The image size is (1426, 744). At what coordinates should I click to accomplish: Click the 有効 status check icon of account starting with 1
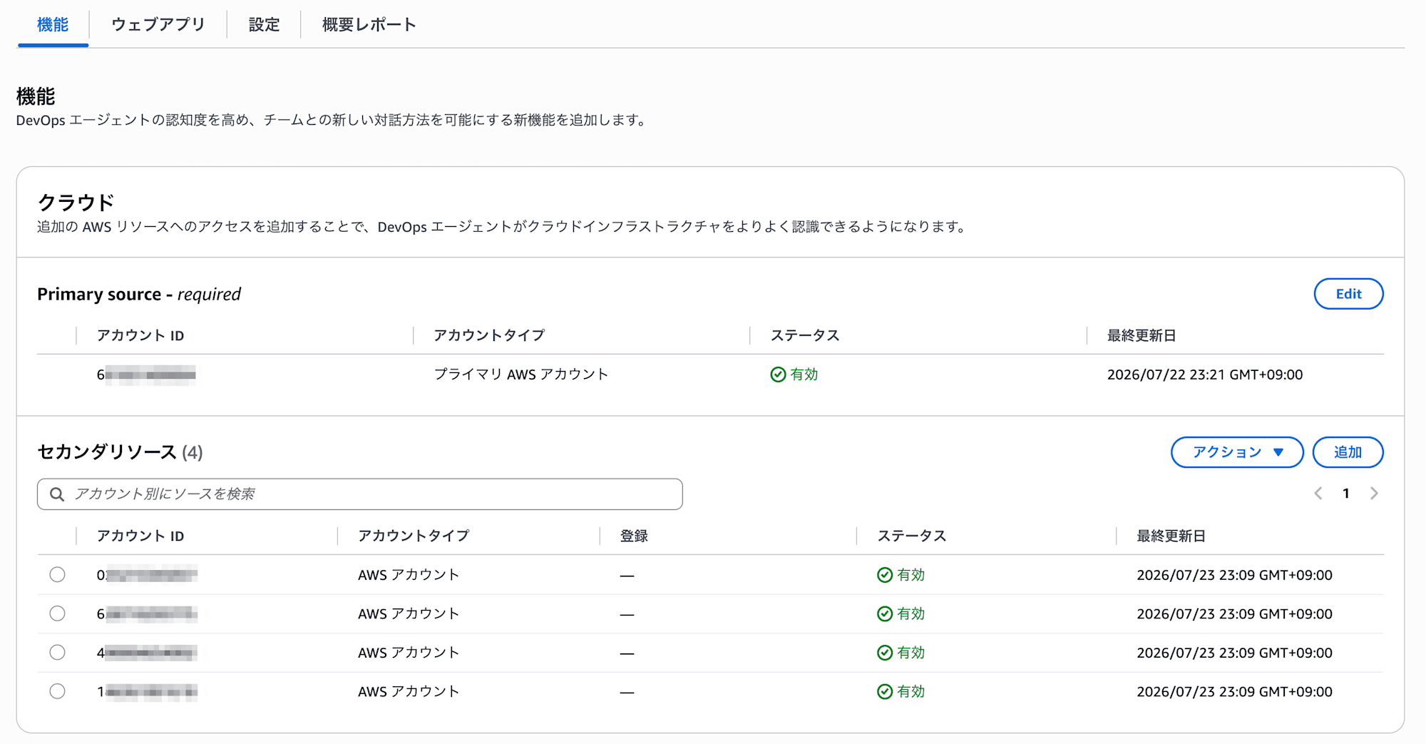pos(885,691)
